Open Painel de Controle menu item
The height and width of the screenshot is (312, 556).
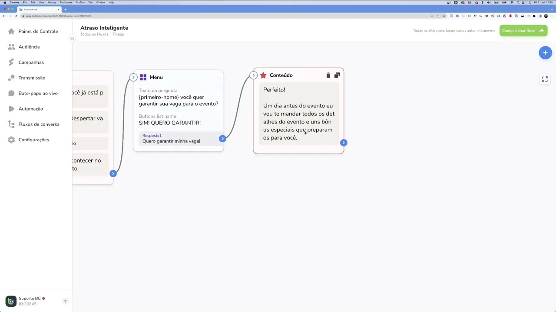pyautogui.click(x=38, y=31)
